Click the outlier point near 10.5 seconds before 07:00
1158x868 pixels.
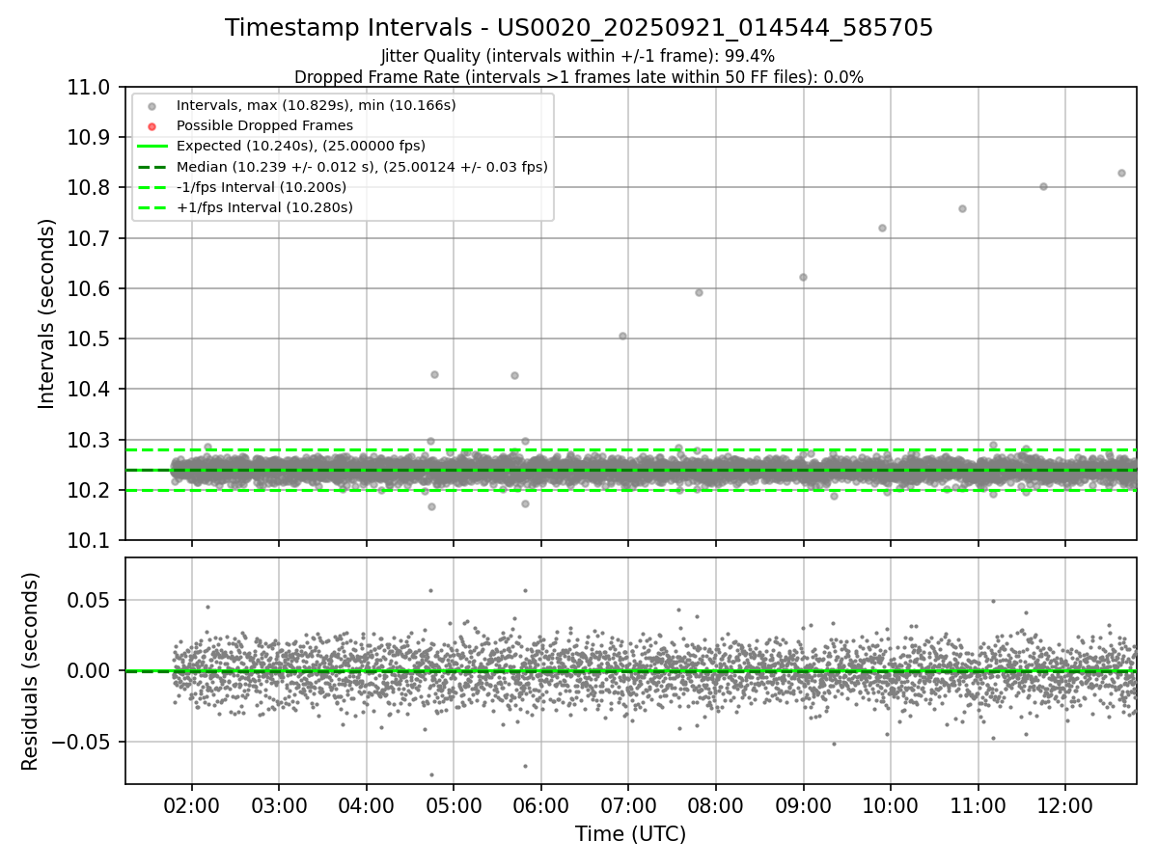tap(622, 336)
